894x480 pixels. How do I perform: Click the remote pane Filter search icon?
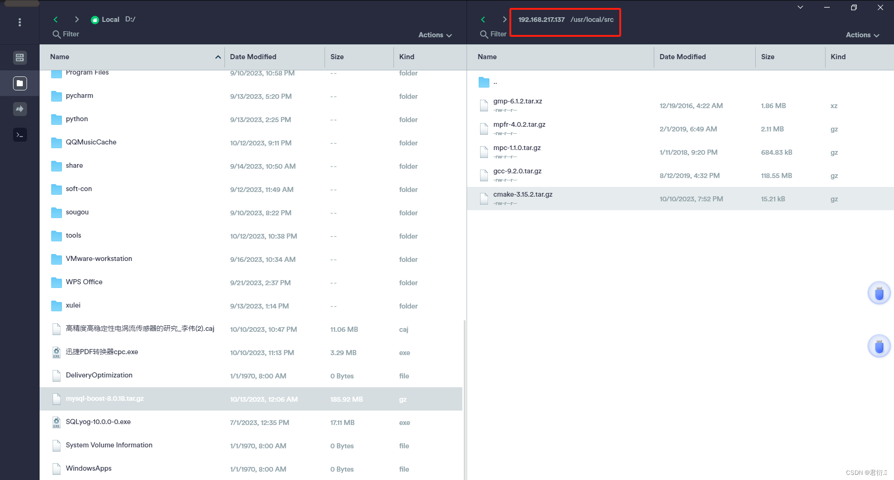click(484, 34)
